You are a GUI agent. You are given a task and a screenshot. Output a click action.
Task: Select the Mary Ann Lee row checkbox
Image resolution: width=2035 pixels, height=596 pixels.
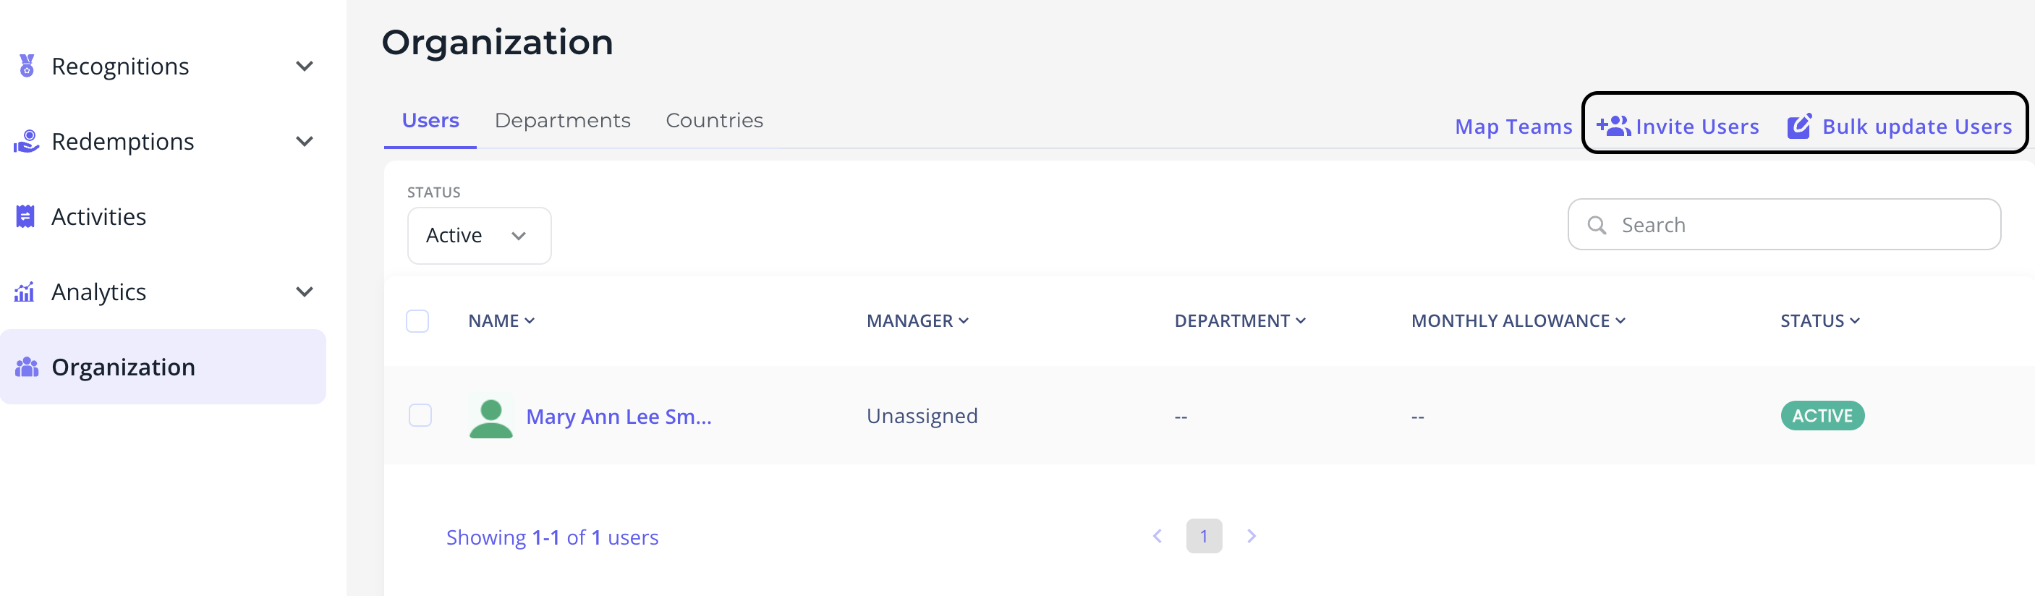[420, 415]
